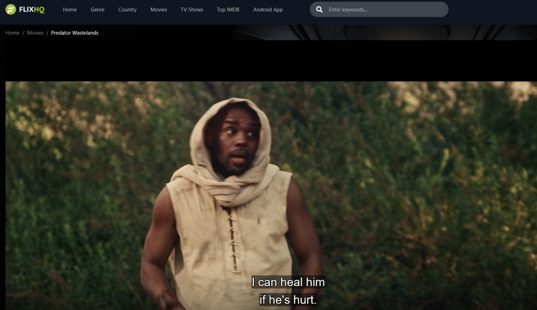Open the Country navigation menu
The image size is (537, 310).
click(127, 9)
